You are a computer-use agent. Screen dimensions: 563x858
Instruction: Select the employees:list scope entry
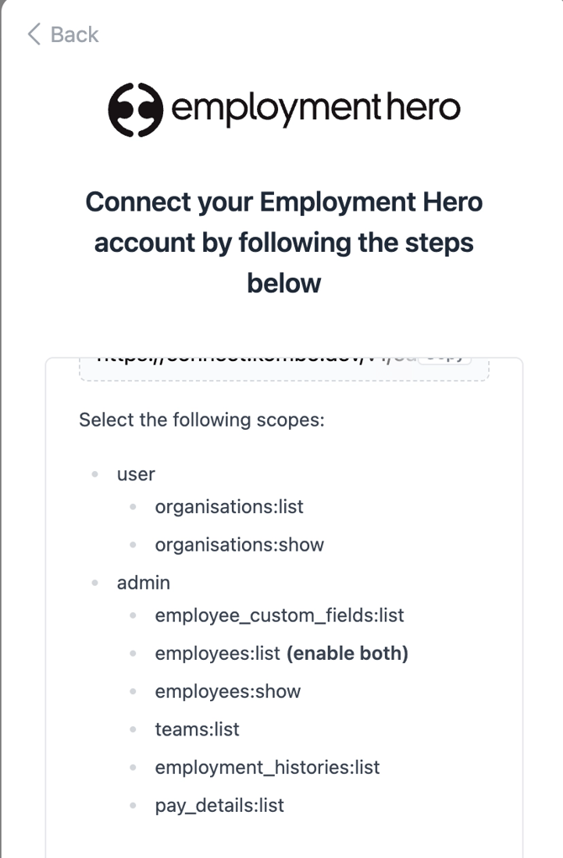coord(218,653)
